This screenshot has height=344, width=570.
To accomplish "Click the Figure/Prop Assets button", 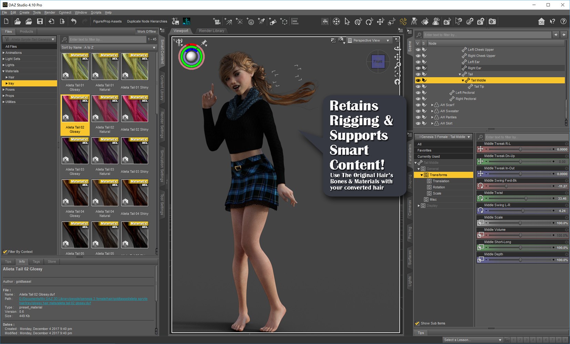I will (107, 21).
